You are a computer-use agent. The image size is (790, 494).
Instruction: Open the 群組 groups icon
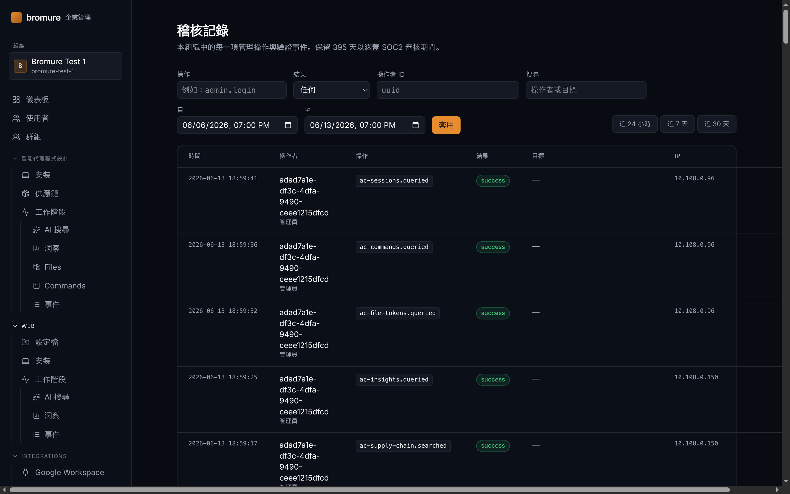(x=16, y=137)
